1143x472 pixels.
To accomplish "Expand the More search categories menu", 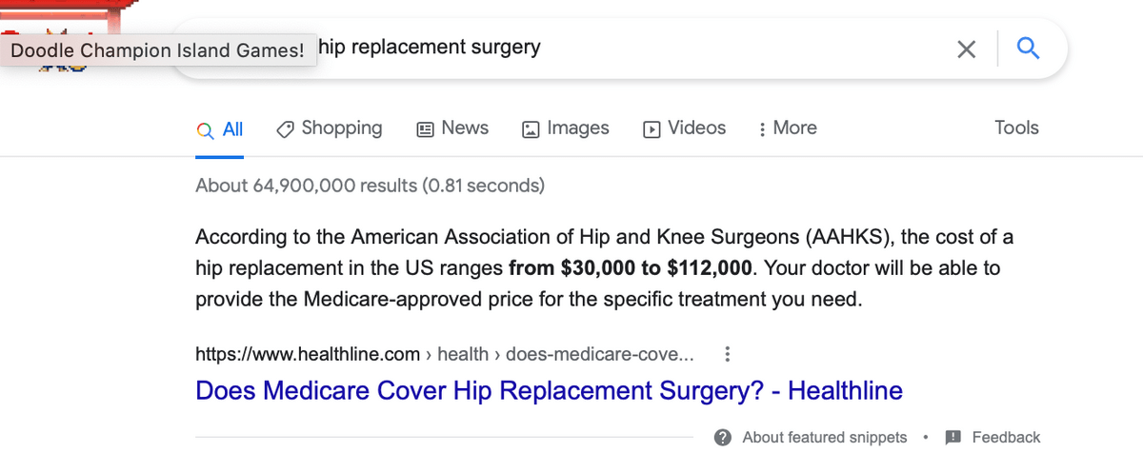I will pyautogui.click(x=788, y=128).
